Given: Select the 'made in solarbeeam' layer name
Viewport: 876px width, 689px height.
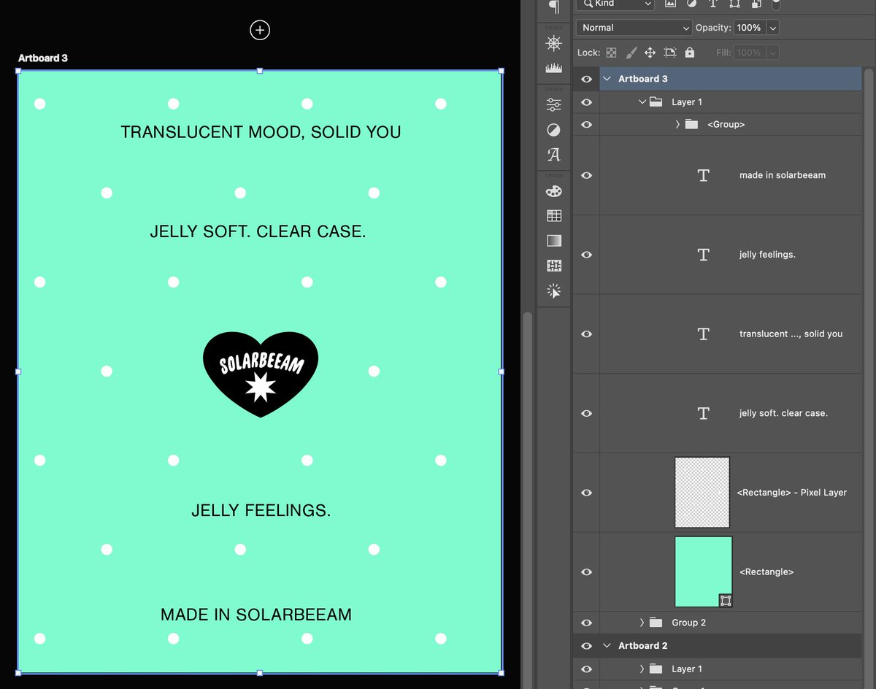Looking at the screenshot, I should coord(783,175).
